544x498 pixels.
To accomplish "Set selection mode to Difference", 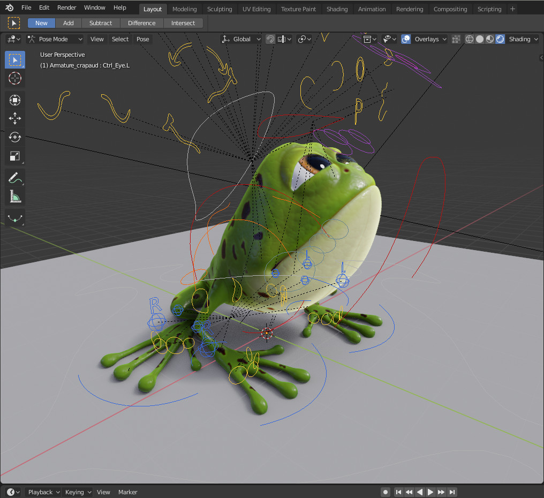I will (141, 23).
